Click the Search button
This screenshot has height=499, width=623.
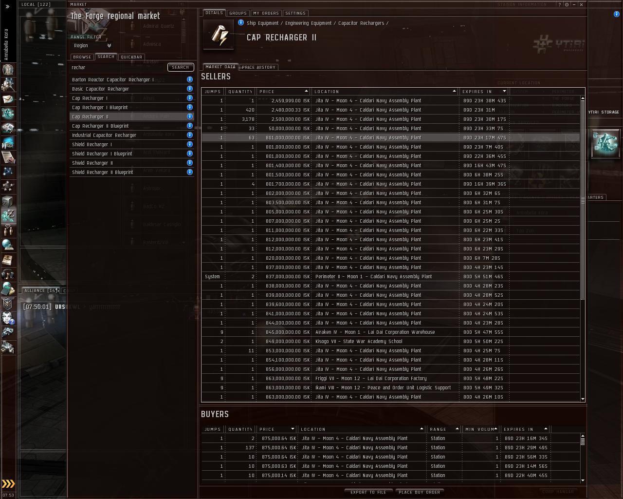pyautogui.click(x=181, y=67)
